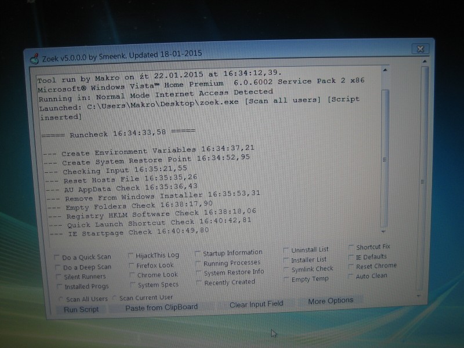Check the Running Processes option
This screenshot has width=464, height=348.
coord(198,263)
